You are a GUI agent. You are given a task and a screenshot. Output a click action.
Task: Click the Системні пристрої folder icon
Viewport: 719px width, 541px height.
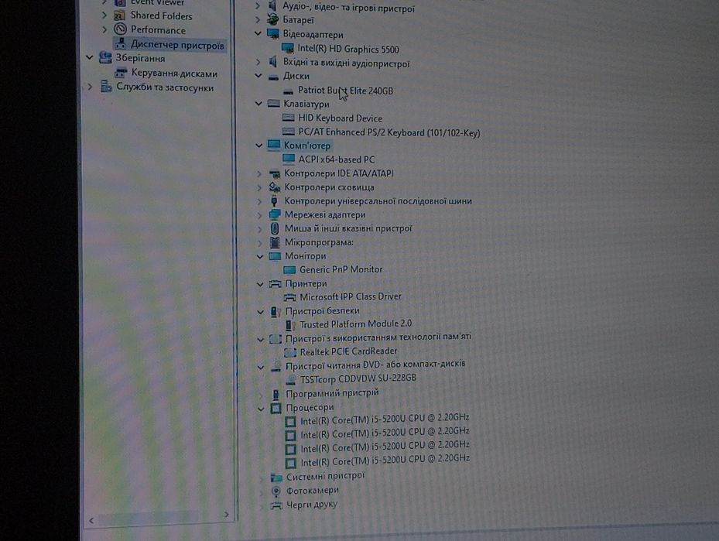276,478
